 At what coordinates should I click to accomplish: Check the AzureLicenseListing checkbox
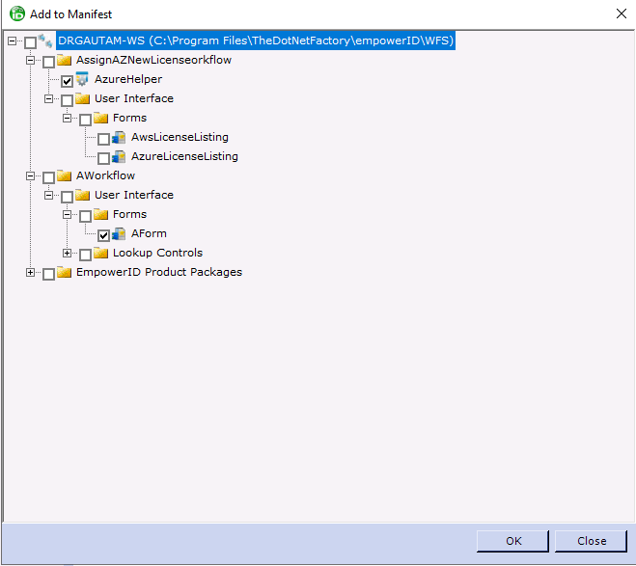(104, 158)
